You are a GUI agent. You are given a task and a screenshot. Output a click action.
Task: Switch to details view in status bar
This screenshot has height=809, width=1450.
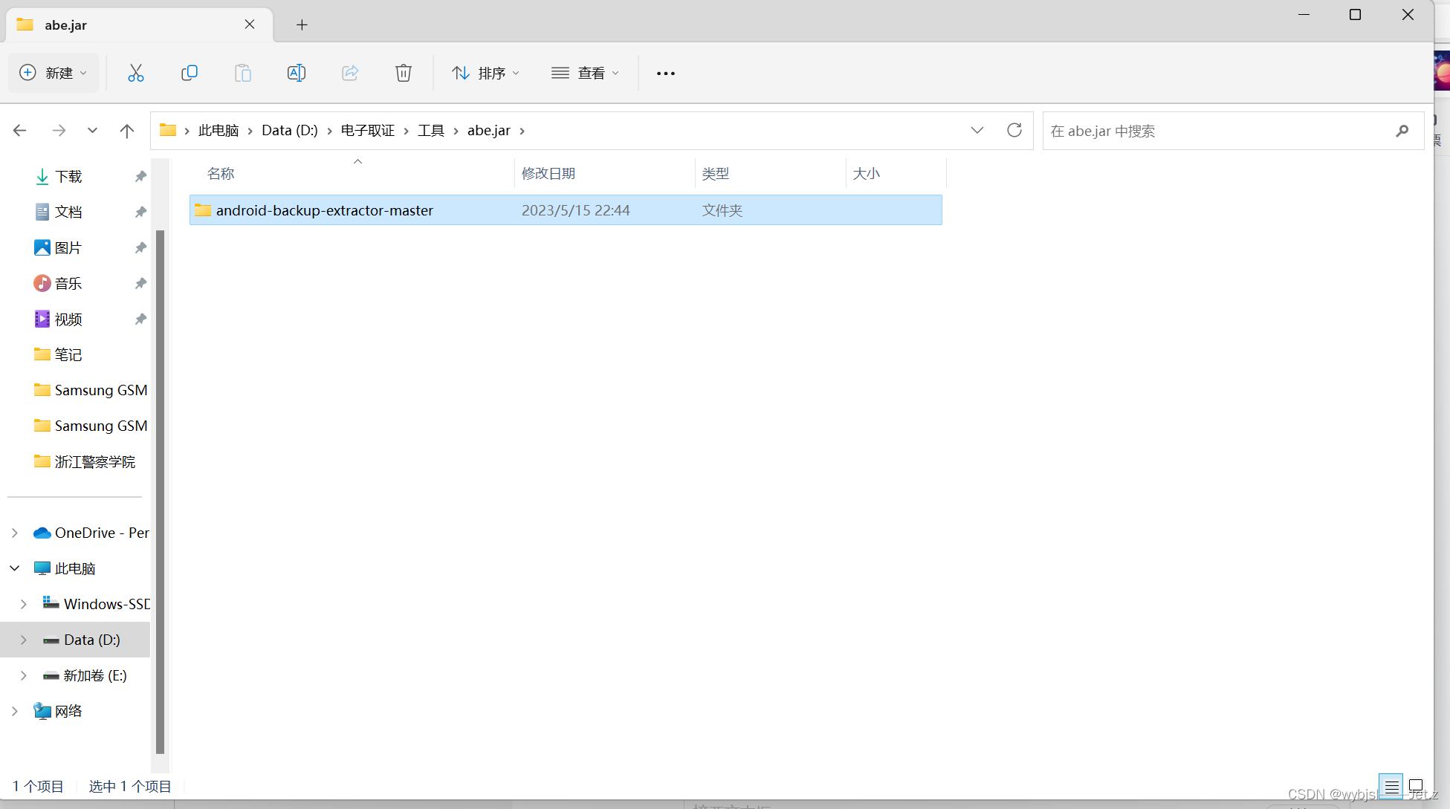click(x=1392, y=785)
